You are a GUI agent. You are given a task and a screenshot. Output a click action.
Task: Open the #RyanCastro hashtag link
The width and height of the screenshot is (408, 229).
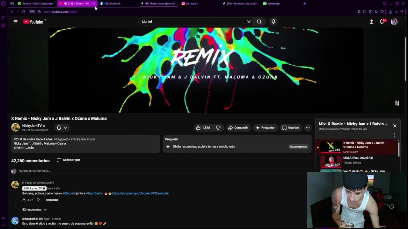[x=94, y=193]
